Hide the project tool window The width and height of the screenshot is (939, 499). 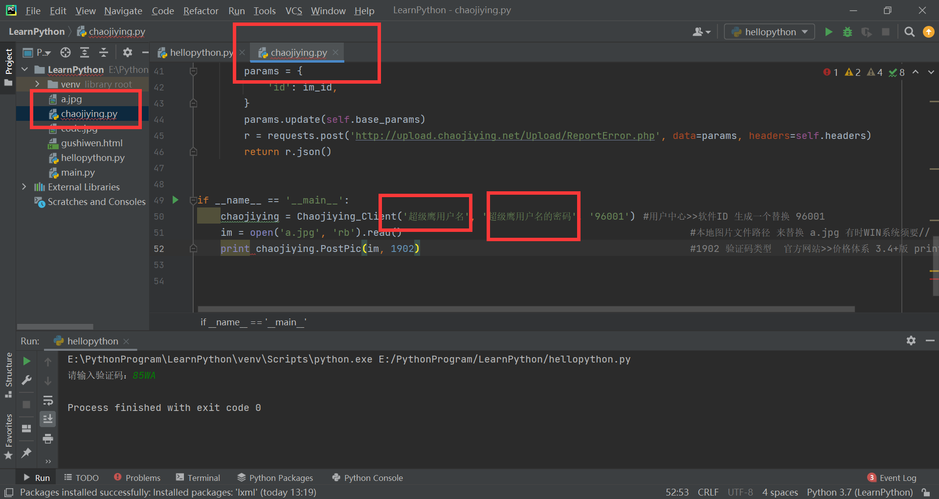[x=145, y=52]
